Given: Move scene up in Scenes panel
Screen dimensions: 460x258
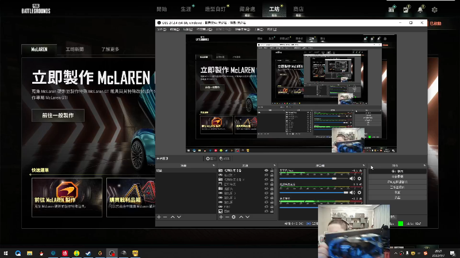Looking at the screenshot, I should [172, 217].
